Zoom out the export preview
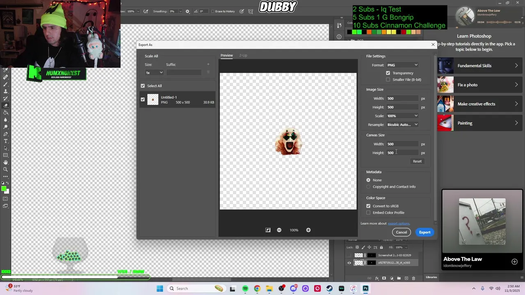 pos(279,230)
